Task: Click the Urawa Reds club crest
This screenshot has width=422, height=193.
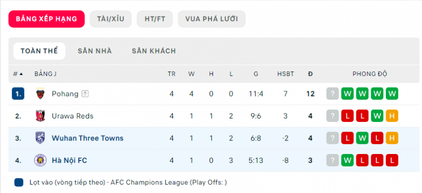Action: (41, 116)
